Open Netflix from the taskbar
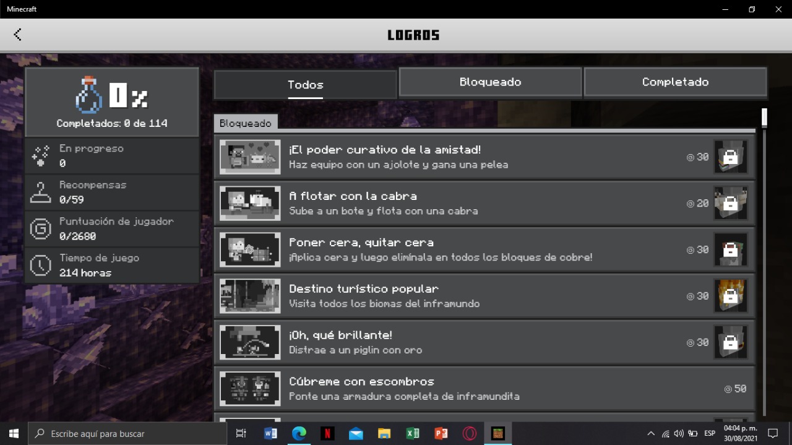This screenshot has width=792, height=445. [x=327, y=433]
